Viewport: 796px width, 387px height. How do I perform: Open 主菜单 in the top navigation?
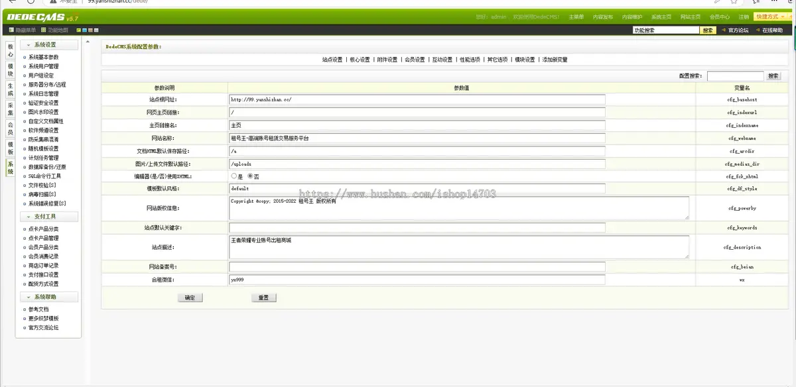point(576,17)
